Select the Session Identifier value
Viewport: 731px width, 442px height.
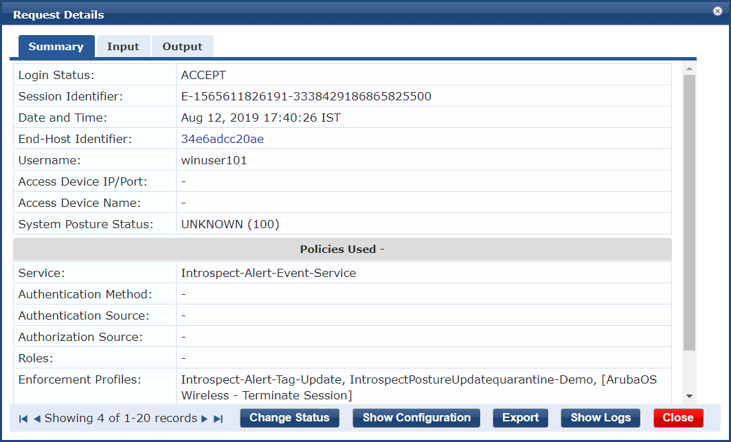306,96
